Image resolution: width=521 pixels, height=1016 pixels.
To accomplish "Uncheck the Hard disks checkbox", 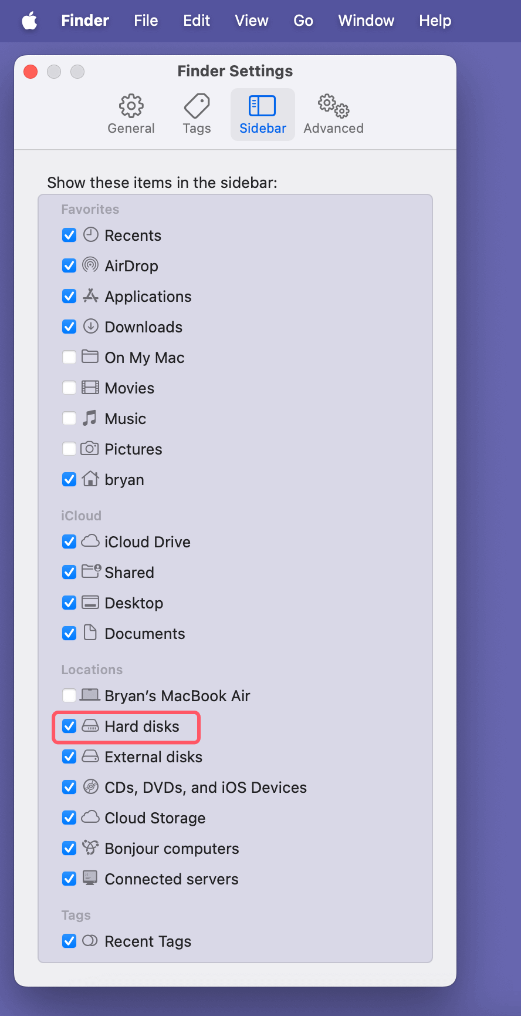I will (69, 726).
